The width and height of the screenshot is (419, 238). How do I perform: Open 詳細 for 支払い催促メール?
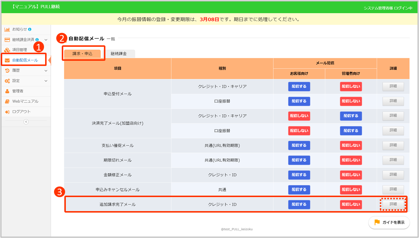point(393,146)
